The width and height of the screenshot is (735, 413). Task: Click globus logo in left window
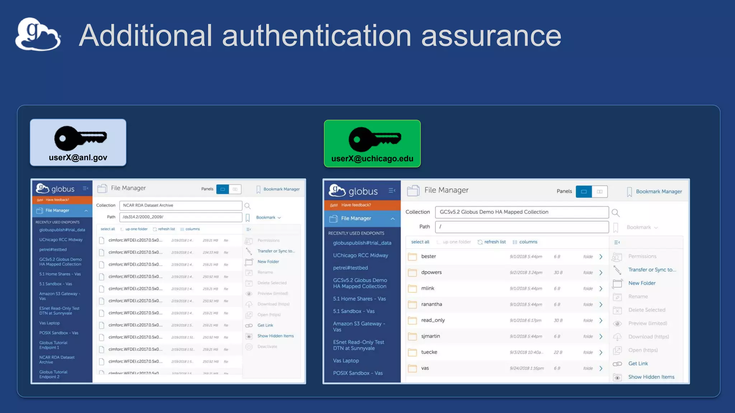(x=55, y=188)
